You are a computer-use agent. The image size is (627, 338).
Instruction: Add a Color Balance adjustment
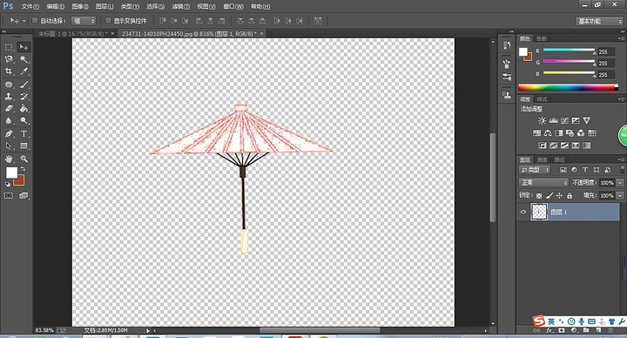[x=548, y=132]
